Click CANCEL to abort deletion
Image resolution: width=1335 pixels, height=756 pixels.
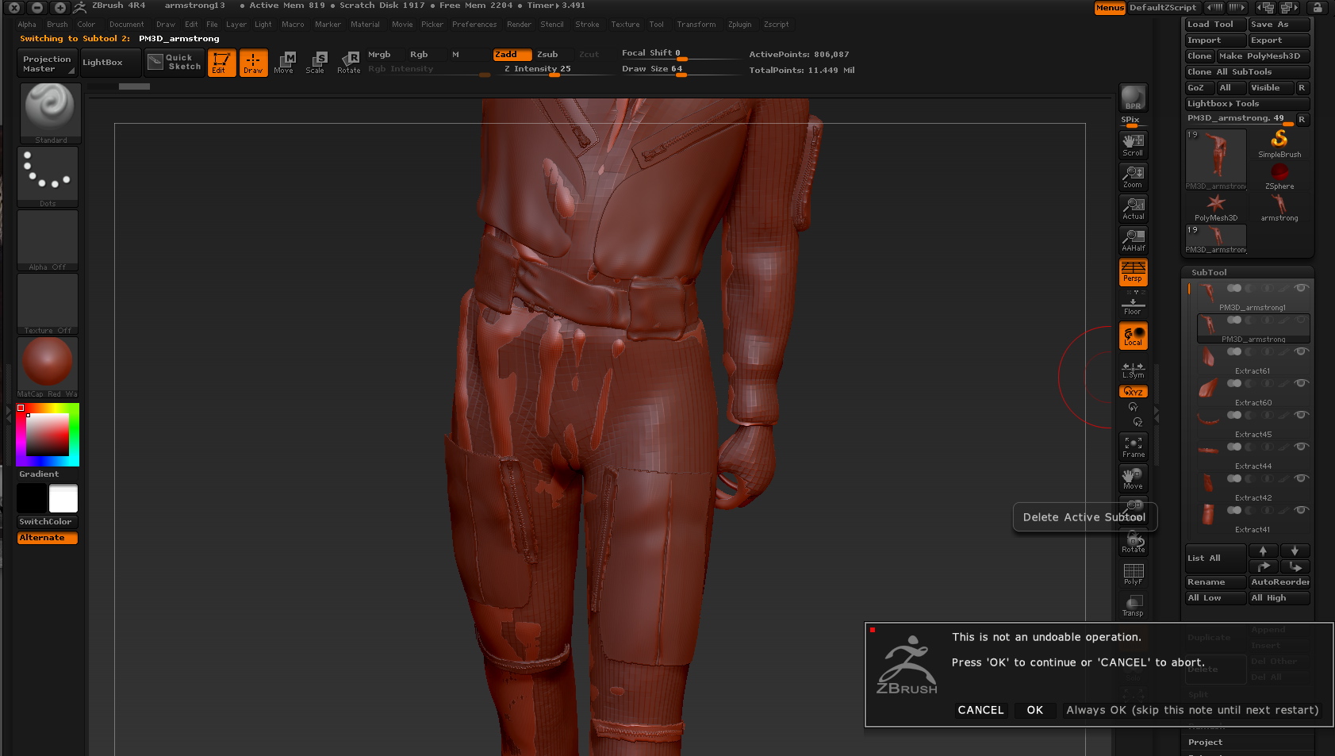point(980,710)
